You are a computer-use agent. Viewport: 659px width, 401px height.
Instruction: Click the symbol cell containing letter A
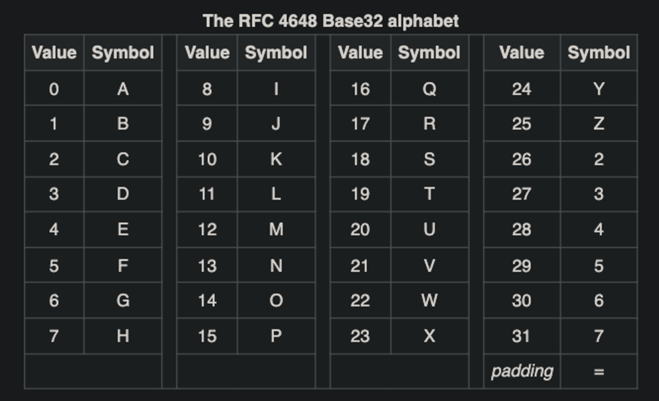123,89
